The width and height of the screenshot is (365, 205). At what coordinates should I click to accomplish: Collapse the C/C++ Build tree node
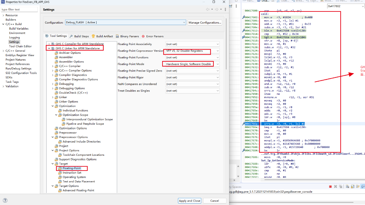[3, 24]
